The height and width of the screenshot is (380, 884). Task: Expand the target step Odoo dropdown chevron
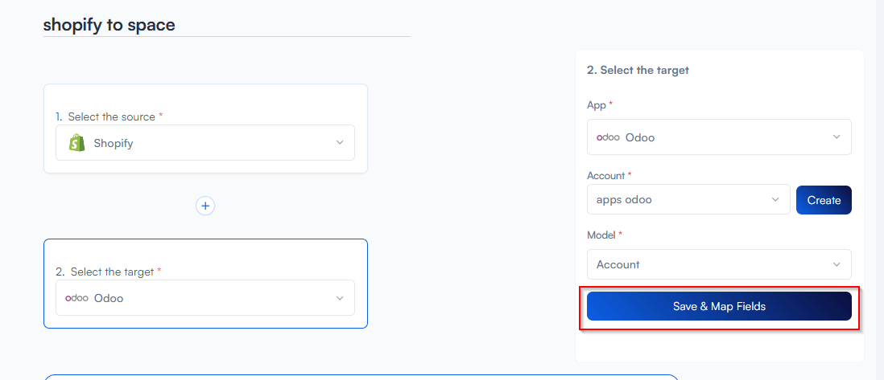coord(340,298)
